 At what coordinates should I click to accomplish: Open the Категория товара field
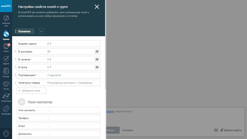tap(59, 83)
